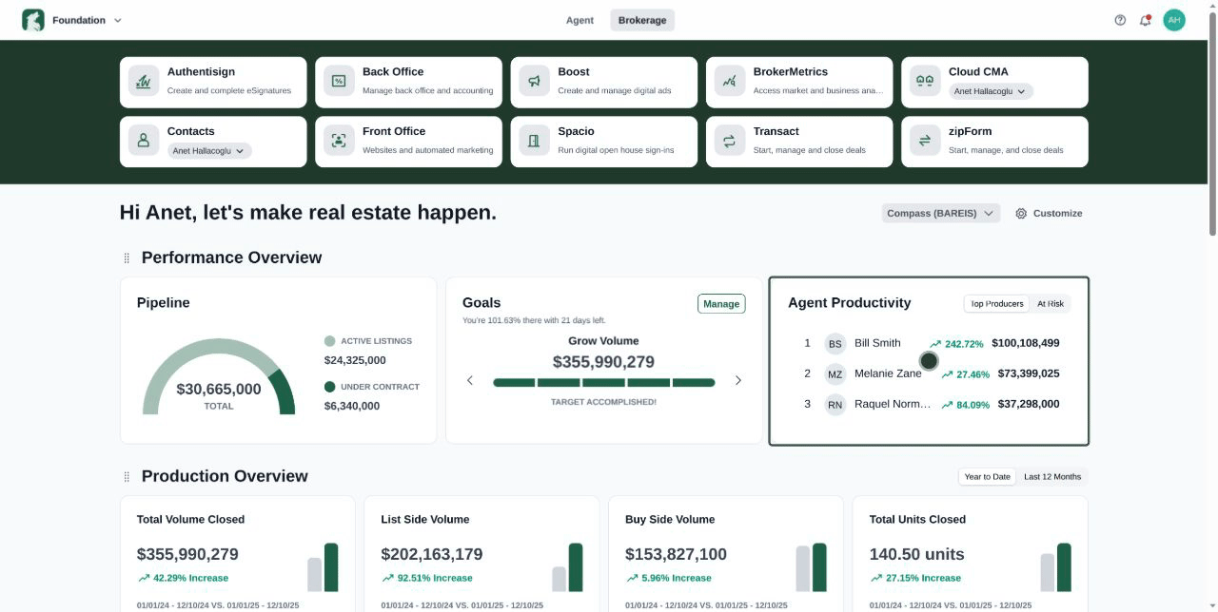Click the List Side Volume bar chart
This screenshot has height=612, width=1218.
click(567, 567)
